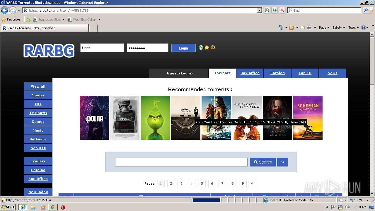Click the Windows Start button
375x211 pixels.
[8, 207]
